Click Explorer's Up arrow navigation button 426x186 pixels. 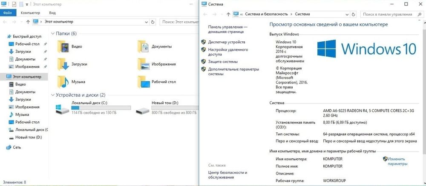click(x=28, y=22)
